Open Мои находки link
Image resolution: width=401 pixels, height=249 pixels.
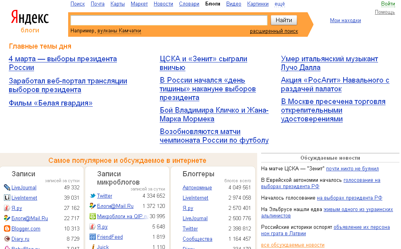click(346, 21)
